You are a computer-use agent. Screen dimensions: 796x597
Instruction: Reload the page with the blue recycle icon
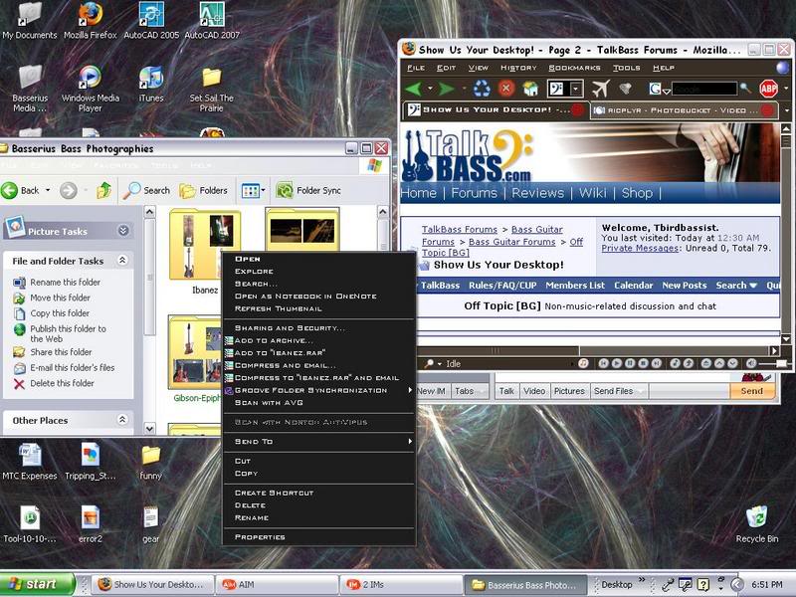(x=482, y=89)
